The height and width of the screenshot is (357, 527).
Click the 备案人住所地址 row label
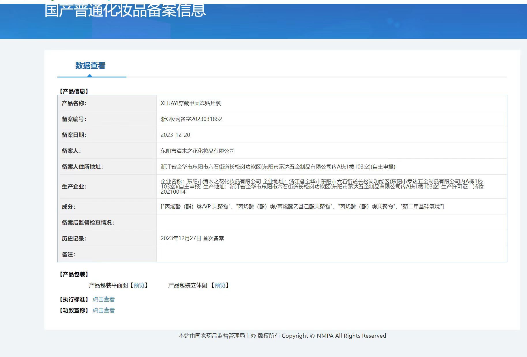click(82, 167)
